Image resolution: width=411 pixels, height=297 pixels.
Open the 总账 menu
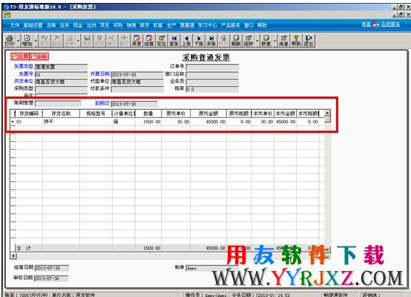(x=51, y=25)
